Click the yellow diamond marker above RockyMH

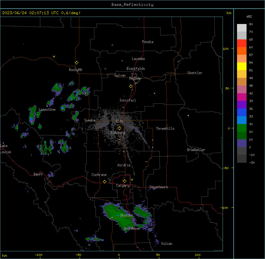click(x=77, y=63)
